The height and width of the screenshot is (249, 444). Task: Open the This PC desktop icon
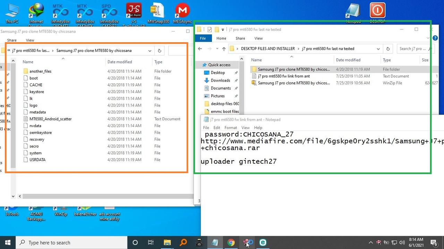click(x=12, y=13)
